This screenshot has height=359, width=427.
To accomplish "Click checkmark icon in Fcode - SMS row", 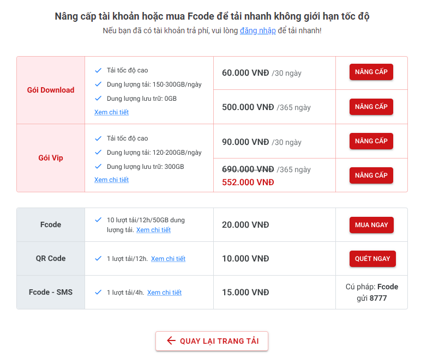I will pos(98,293).
